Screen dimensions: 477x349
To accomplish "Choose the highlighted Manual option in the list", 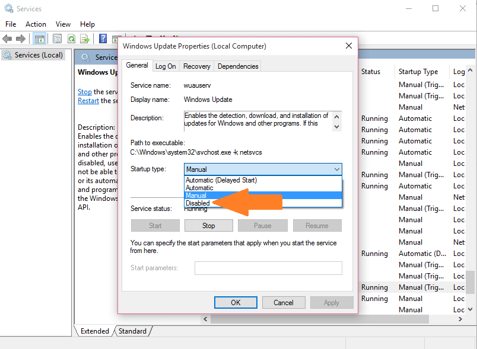I will point(263,196).
